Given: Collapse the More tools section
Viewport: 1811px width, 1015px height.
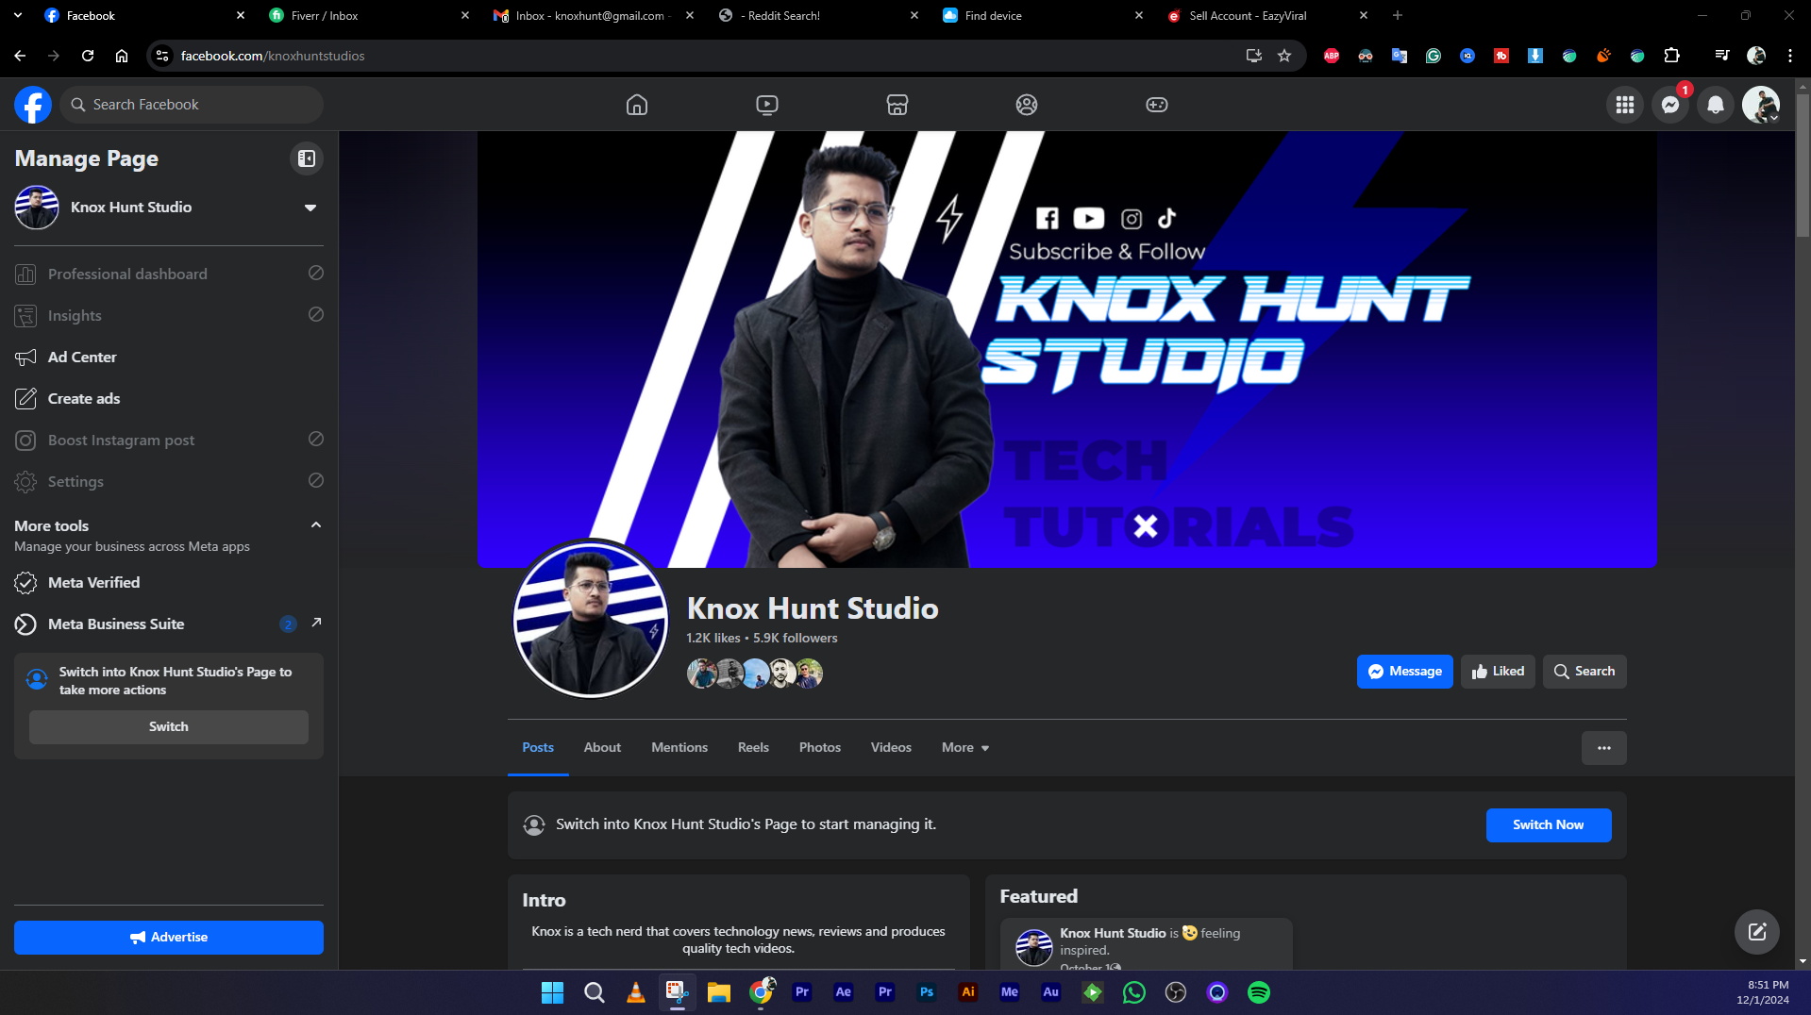Looking at the screenshot, I should tap(316, 525).
